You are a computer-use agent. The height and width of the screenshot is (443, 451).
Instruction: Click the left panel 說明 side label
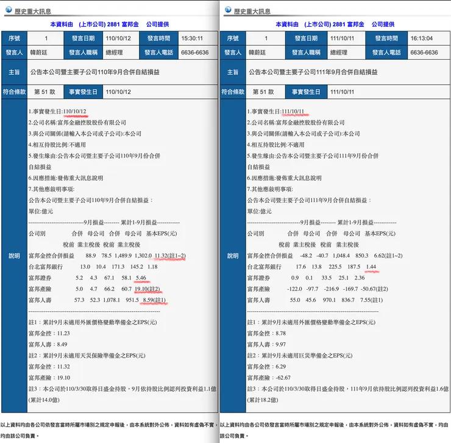coord(14,256)
